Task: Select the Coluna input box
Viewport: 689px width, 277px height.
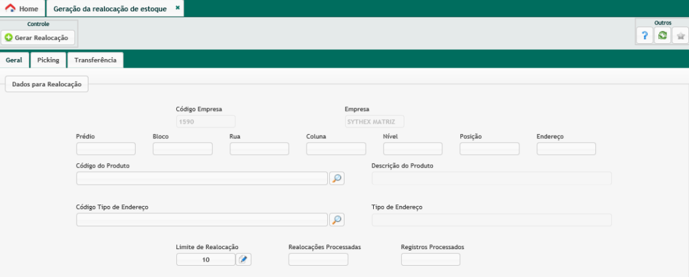Action: click(336, 149)
